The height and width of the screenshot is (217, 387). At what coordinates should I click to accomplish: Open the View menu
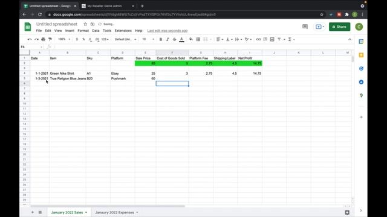click(x=58, y=31)
